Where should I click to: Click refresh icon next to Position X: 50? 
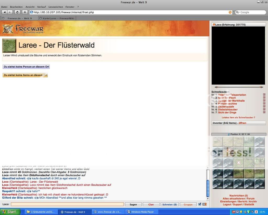point(229,134)
